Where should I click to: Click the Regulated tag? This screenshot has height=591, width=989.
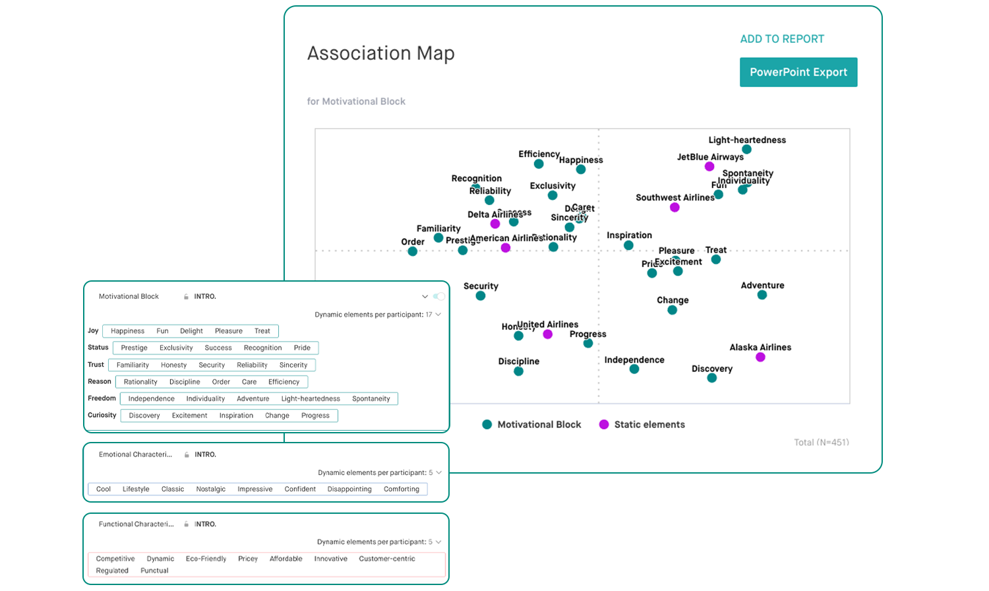(x=112, y=571)
